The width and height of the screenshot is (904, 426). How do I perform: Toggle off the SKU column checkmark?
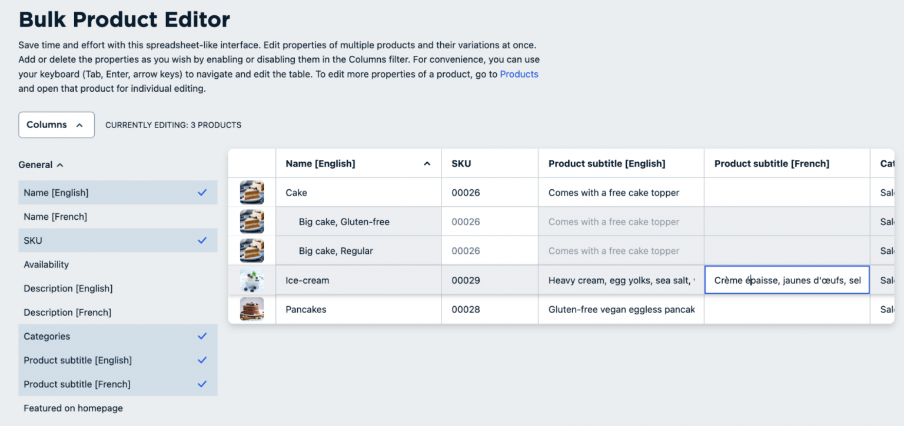[202, 240]
